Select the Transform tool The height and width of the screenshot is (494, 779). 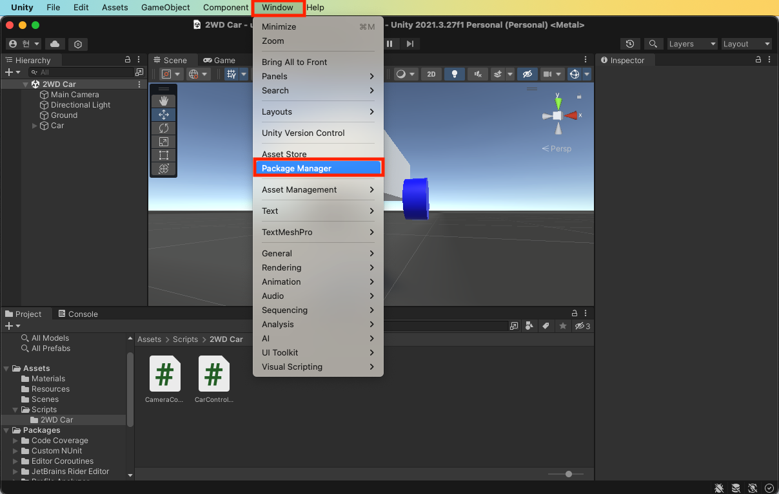(x=163, y=169)
